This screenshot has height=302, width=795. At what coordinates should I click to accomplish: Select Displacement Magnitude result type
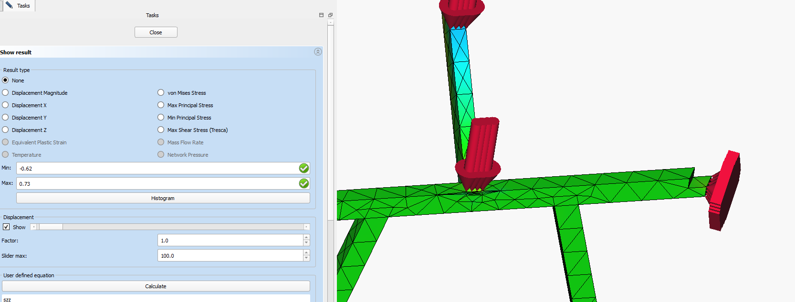pyautogui.click(x=5, y=92)
